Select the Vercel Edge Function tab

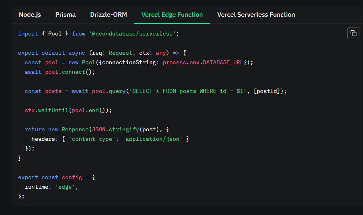[x=172, y=15]
